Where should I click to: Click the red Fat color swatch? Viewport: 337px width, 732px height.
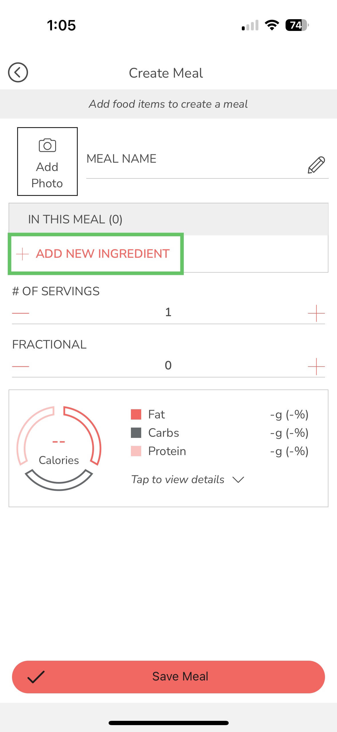pos(136,414)
